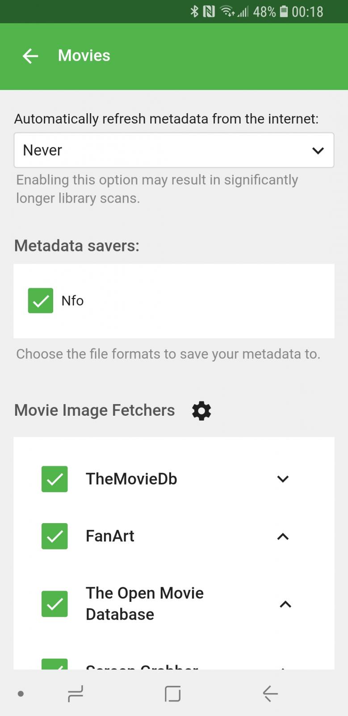Uncheck The Open Movie Database checkbox
348x716 pixels.
point(55,604)
